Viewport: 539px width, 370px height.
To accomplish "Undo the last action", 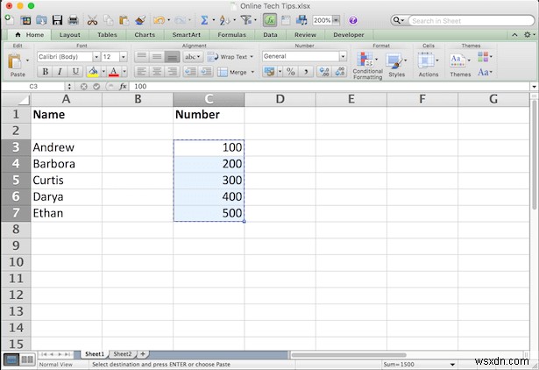I will [160, 20].
